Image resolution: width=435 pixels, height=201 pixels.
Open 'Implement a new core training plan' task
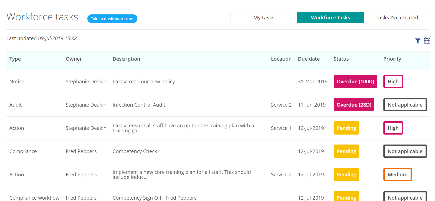point(182,174)
